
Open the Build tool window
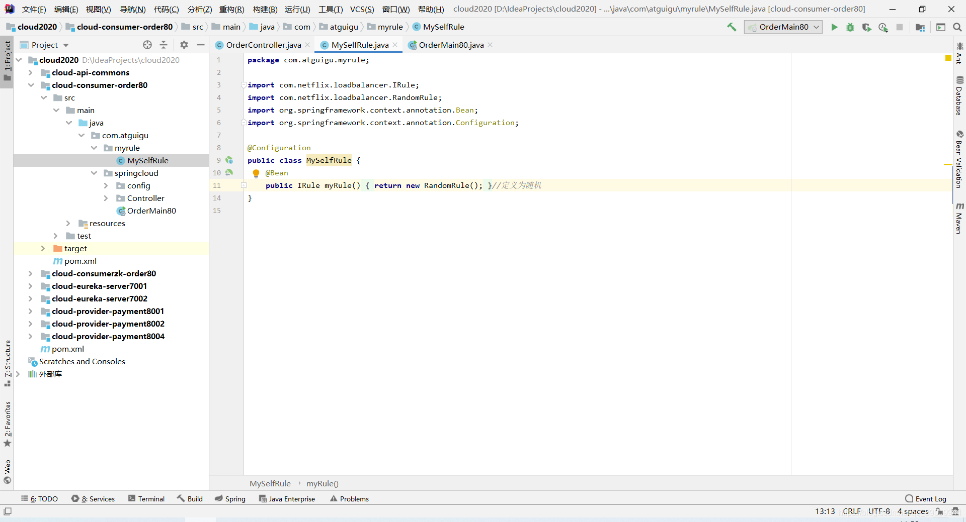[x=190, y=498]
